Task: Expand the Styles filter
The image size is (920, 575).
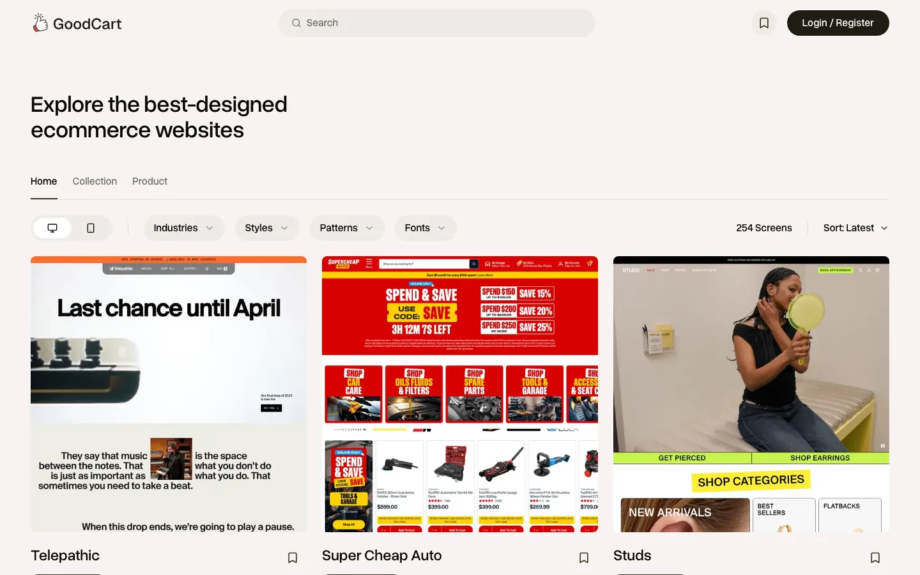Action: point(267,228)
